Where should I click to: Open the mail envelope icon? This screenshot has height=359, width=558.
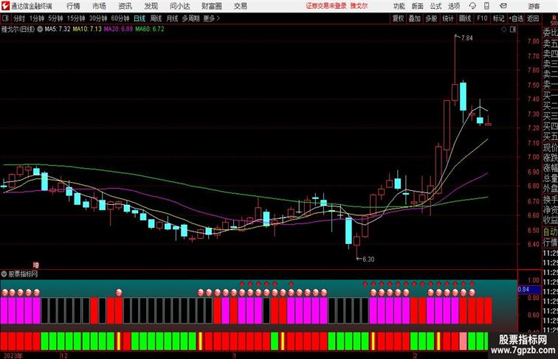503,6
